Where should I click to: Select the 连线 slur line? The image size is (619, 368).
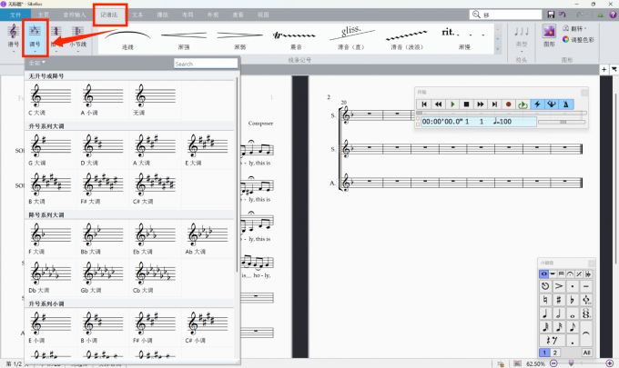coord(127,39)
